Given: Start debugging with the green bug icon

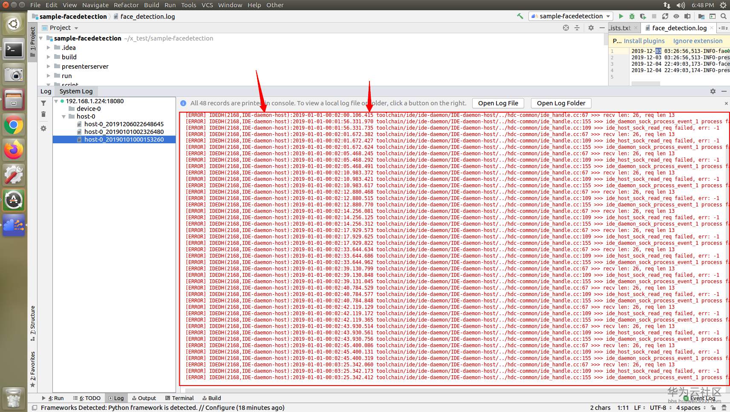Looking at the screenshot, I should (x=632, y=16).
